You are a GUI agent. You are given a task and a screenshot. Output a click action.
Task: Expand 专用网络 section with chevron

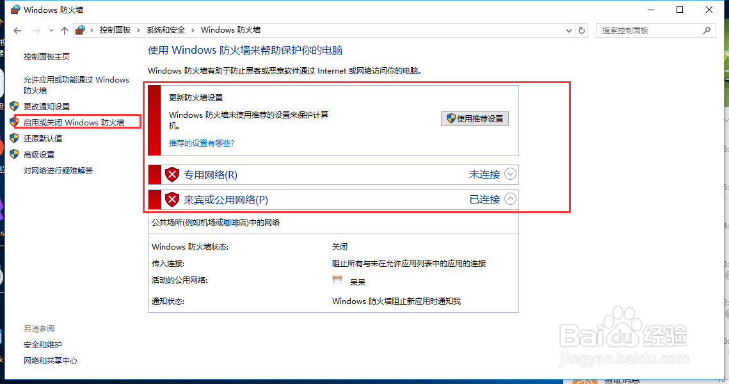click(x=510, y=174)
